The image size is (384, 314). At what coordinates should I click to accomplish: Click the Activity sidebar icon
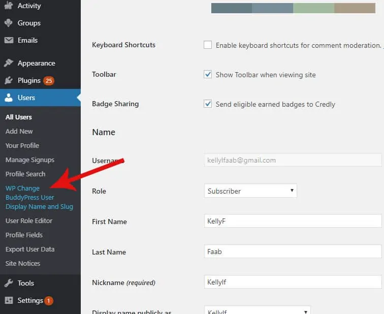(9, 6)
